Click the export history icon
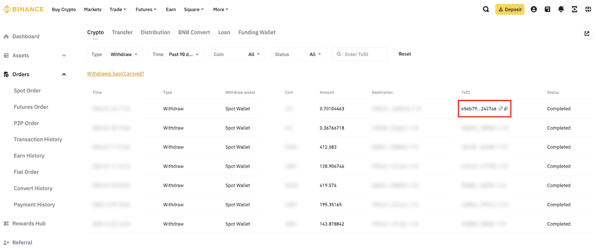599x249 pixels. 587,34
